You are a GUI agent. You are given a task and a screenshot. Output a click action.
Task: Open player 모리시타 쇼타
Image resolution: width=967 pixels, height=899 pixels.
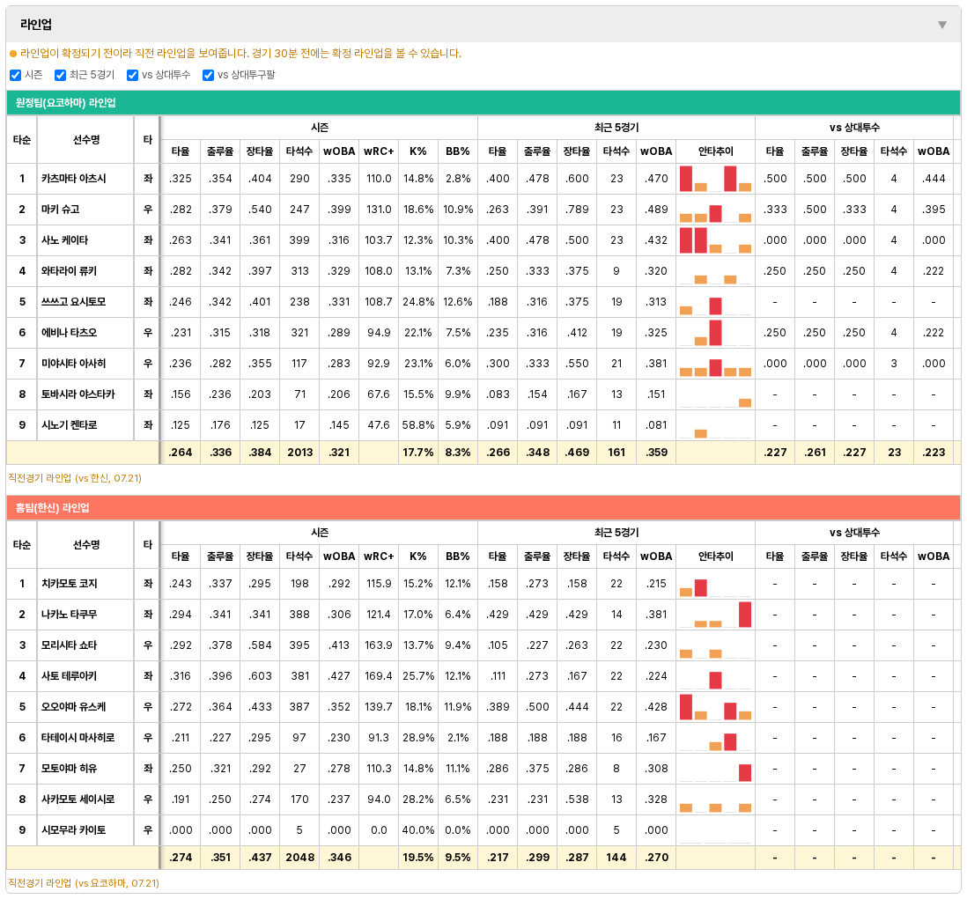click(69, 645)
